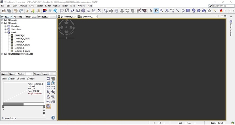Activate the Panning hand tool
This screenshot has height=125, width=235.
click(x=156, y=11)
